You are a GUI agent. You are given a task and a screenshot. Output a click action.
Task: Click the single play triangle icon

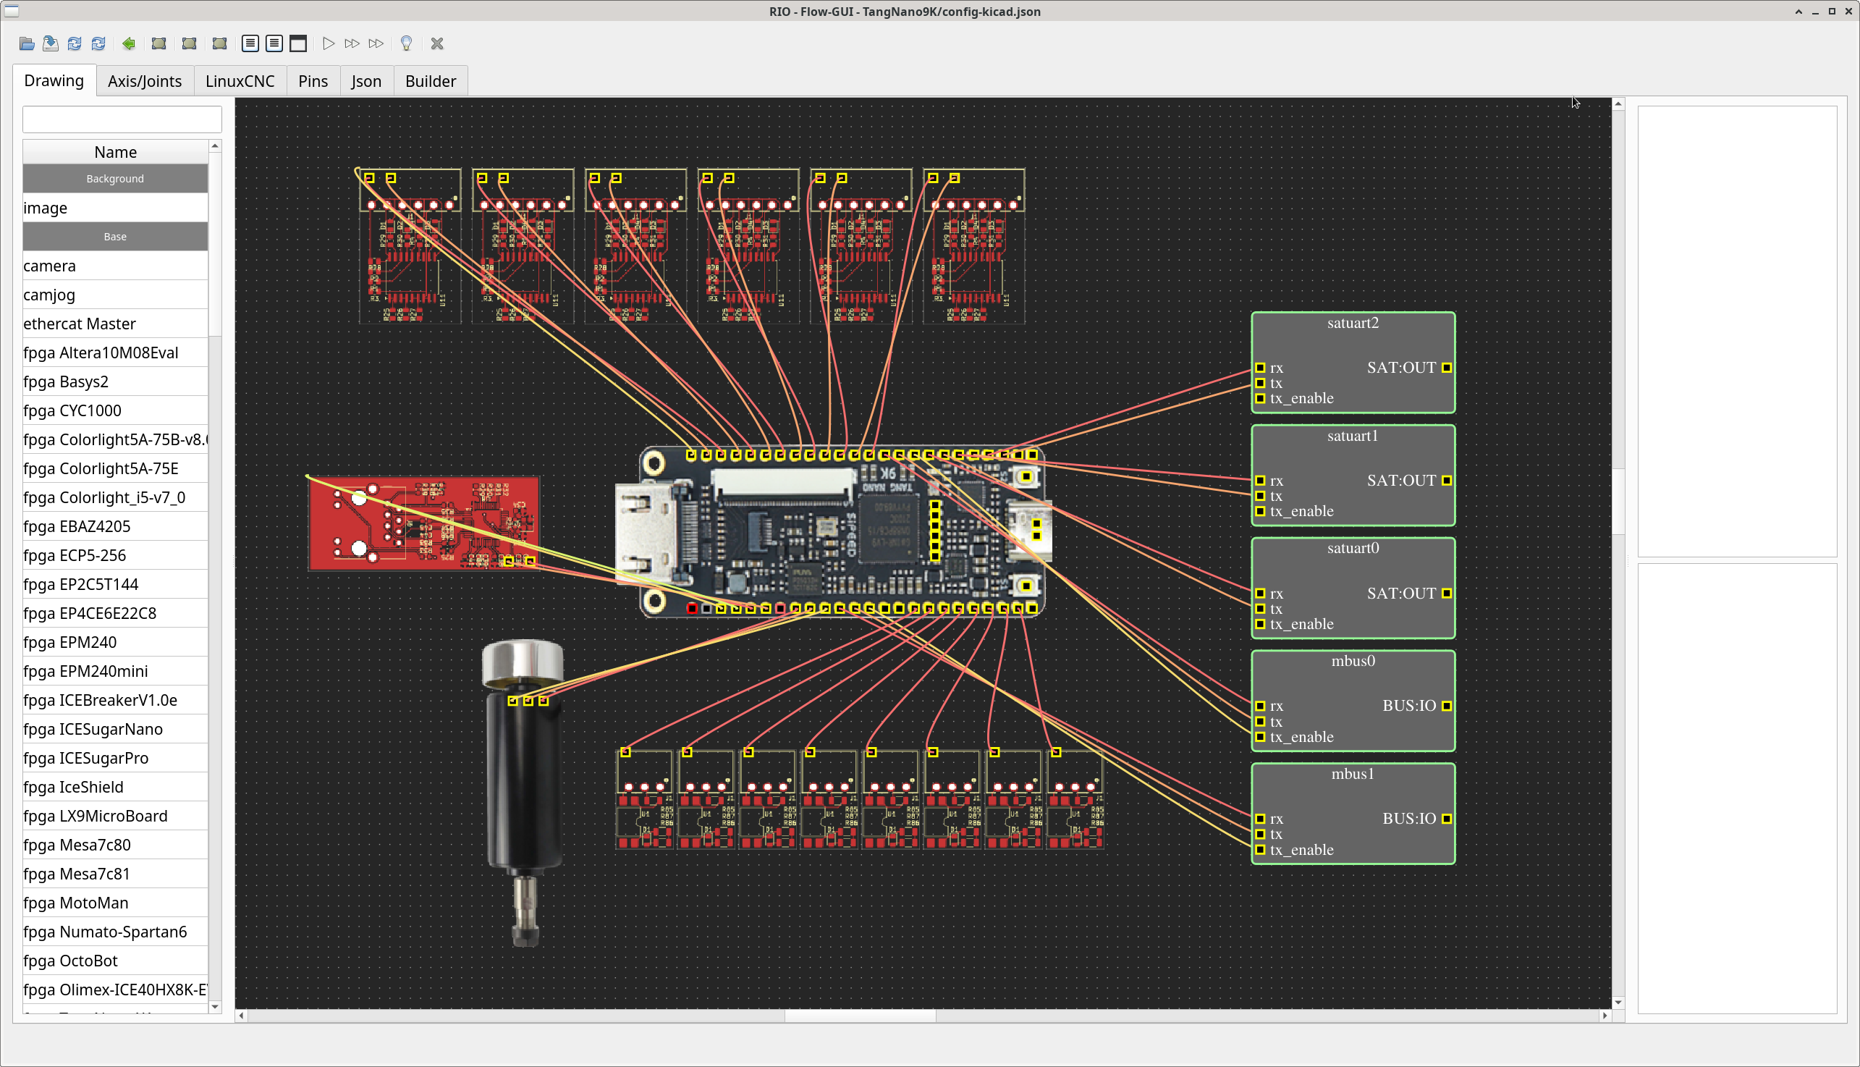click(328, 44)
